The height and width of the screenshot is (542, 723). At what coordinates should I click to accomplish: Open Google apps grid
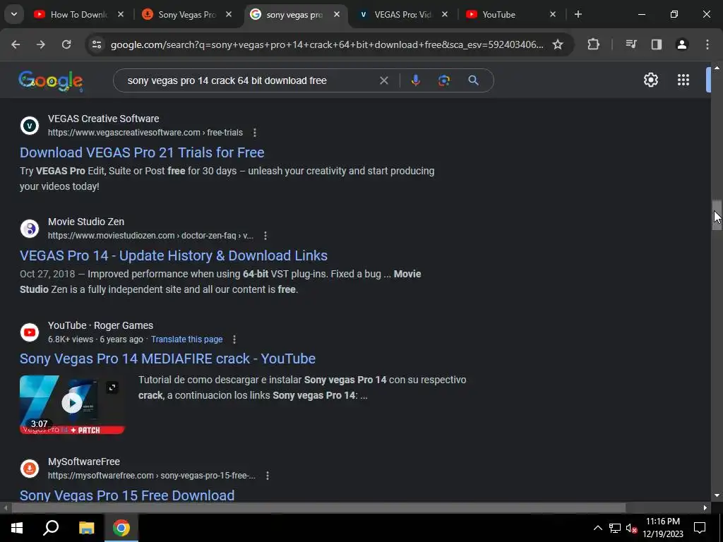683,80
